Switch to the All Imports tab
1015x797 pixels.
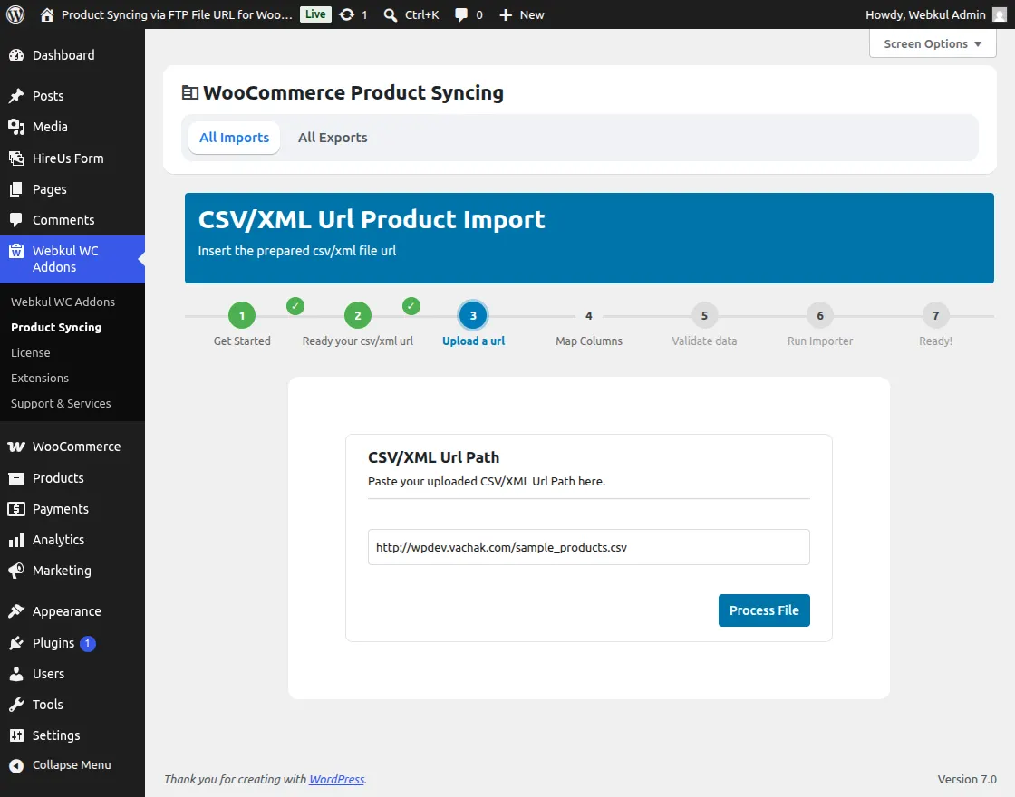click(x=235, y=137)
